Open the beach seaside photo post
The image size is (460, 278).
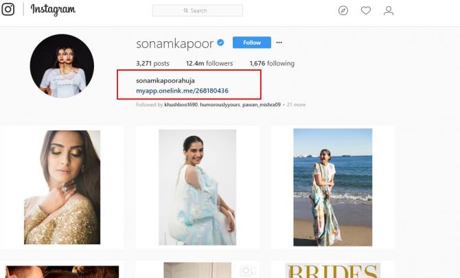coord(333,187)
